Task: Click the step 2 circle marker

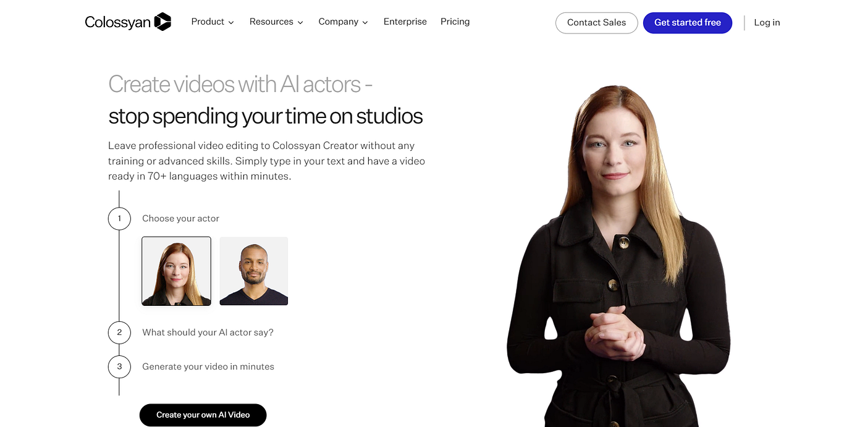Action: 119,332
